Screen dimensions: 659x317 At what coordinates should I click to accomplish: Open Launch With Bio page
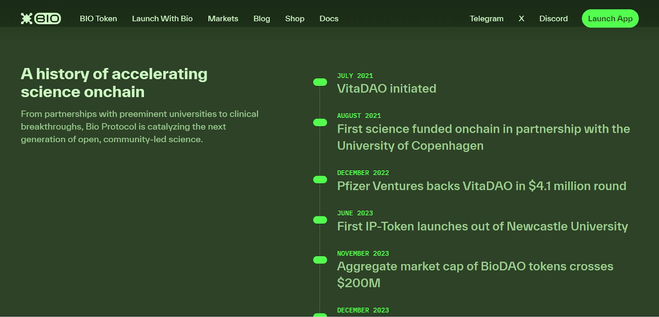[162, 19]
